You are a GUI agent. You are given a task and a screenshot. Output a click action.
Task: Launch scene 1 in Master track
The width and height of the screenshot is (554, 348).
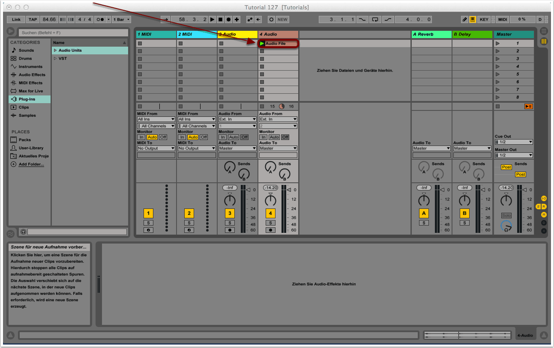tap(498, 44)
